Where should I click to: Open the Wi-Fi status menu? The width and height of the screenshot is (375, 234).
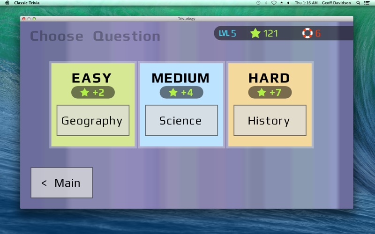(x=274, y=3)
